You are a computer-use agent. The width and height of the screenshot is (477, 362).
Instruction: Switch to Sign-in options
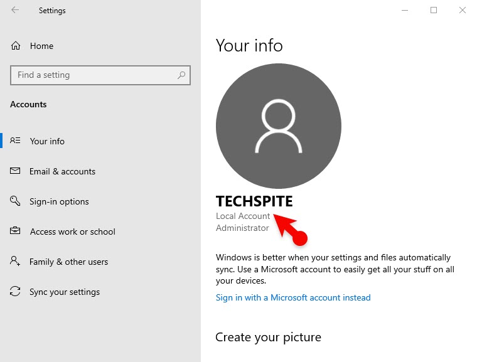tap(59, 201)
